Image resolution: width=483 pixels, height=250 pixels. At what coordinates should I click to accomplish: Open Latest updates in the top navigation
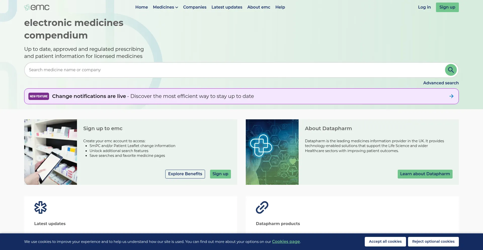pyautogui.click(x=227, y=7)
